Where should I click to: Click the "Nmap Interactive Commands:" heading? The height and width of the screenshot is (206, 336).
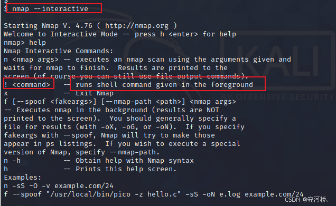(x=58, y=51)
